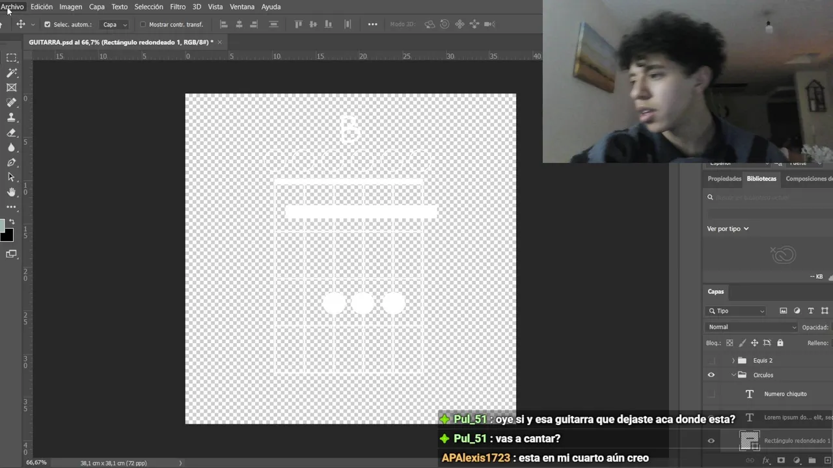The width and height of the screenshot is (833, 468).
Task: Align vertical centers in options bar
Action: tap(313, 24)
